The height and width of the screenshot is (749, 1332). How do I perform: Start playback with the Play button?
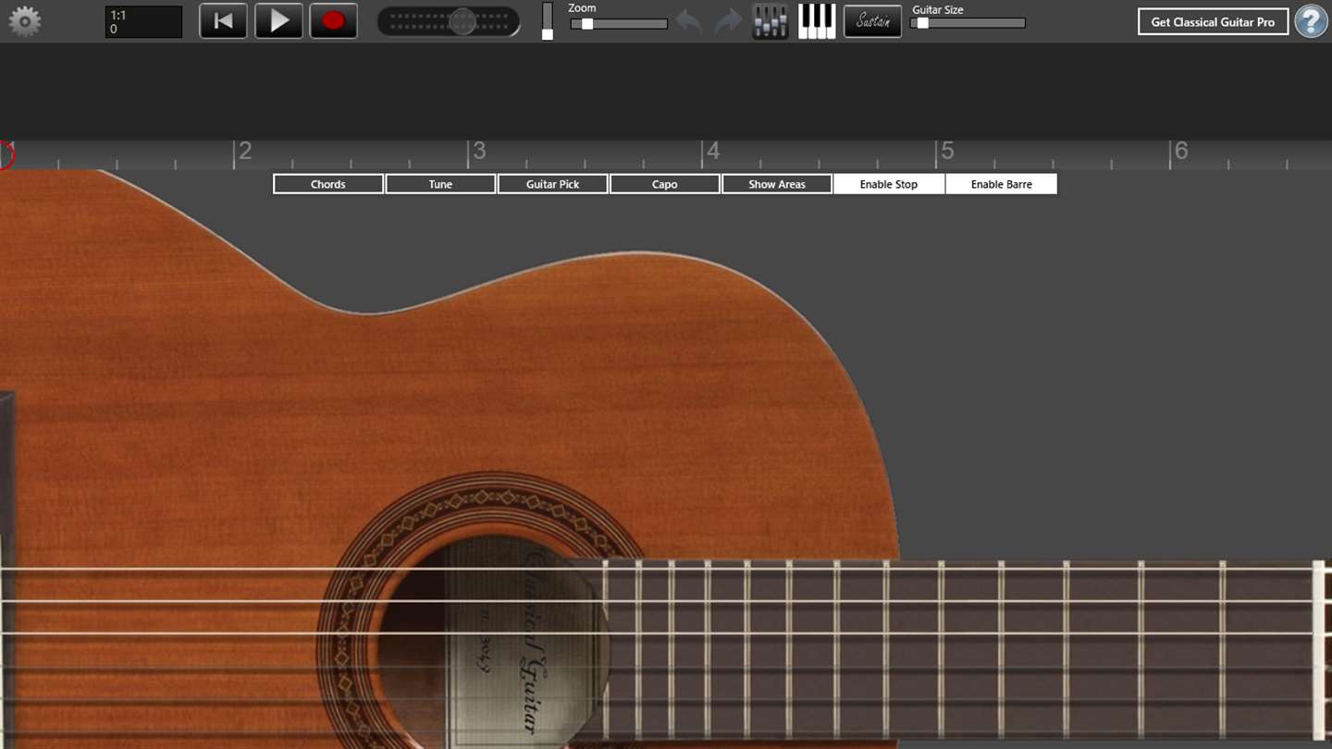pos(278,21)
